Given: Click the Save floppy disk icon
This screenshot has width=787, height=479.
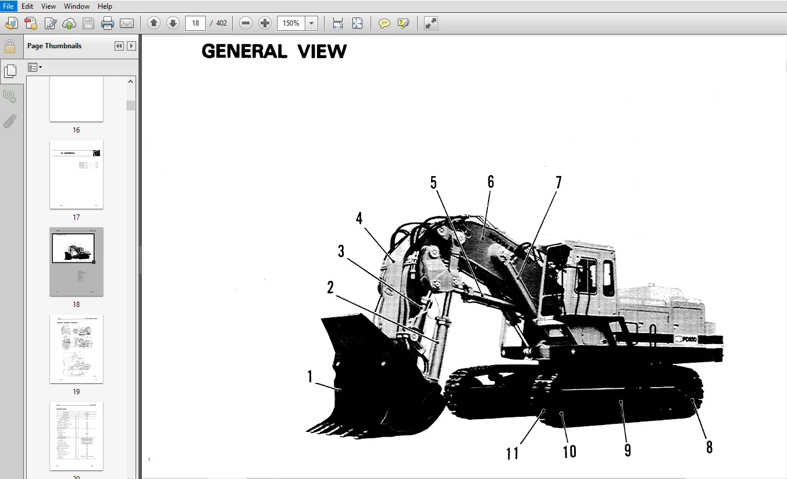Looking at the screenshot, I should pos(88,23).
